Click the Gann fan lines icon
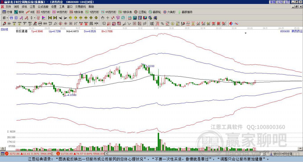Viewport: 303px width, 162px height. (109, 24)
